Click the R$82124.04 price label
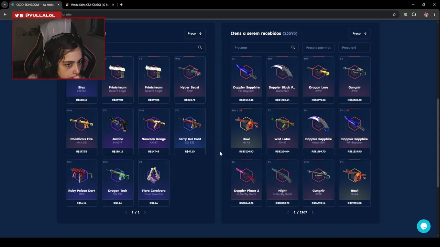 (282, 151)
